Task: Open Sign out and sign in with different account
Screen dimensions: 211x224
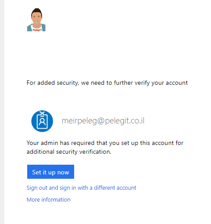Action: (81, 188)
